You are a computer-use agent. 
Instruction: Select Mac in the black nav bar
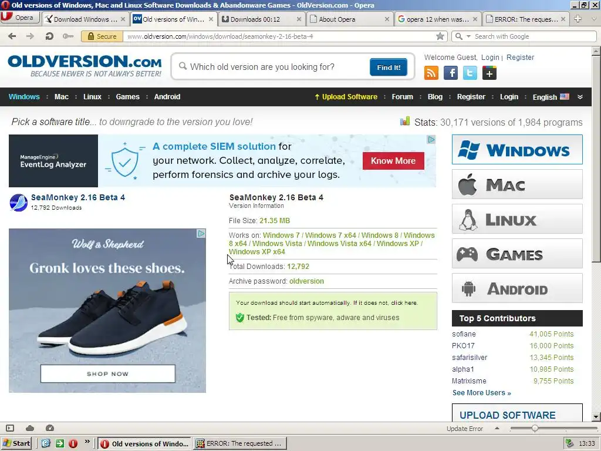(x=61, y=97)
